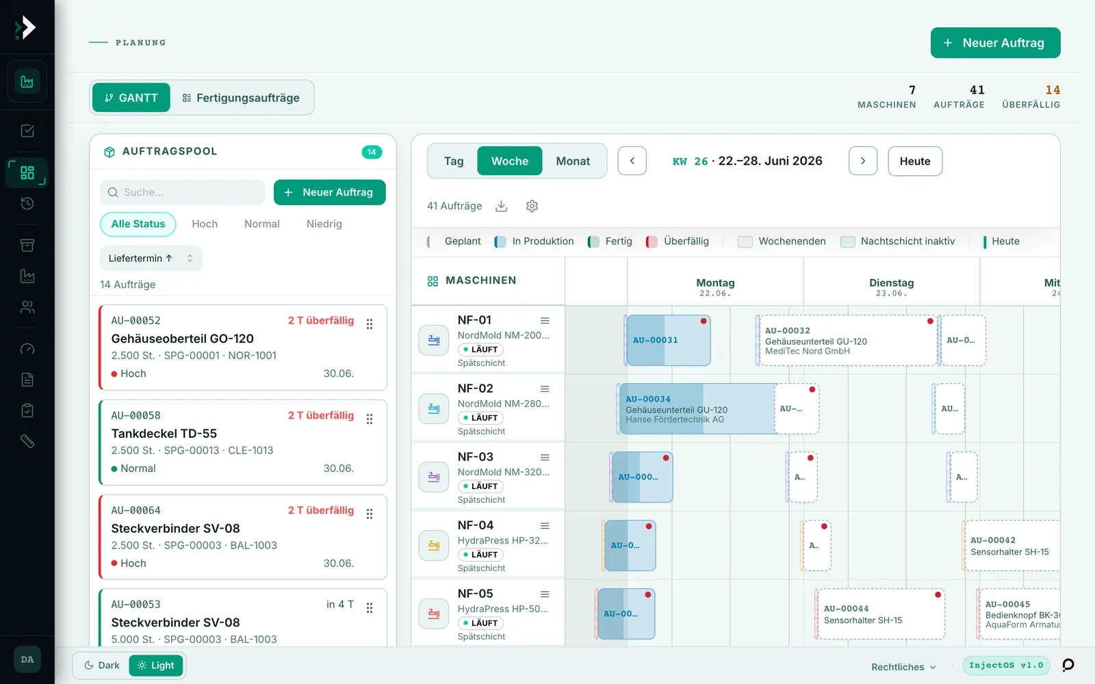Open Gantt bar AU-00044 Sensorhalter
Image resolution: width=1095 pixels, height=684 pixels.
coord(880,614)
